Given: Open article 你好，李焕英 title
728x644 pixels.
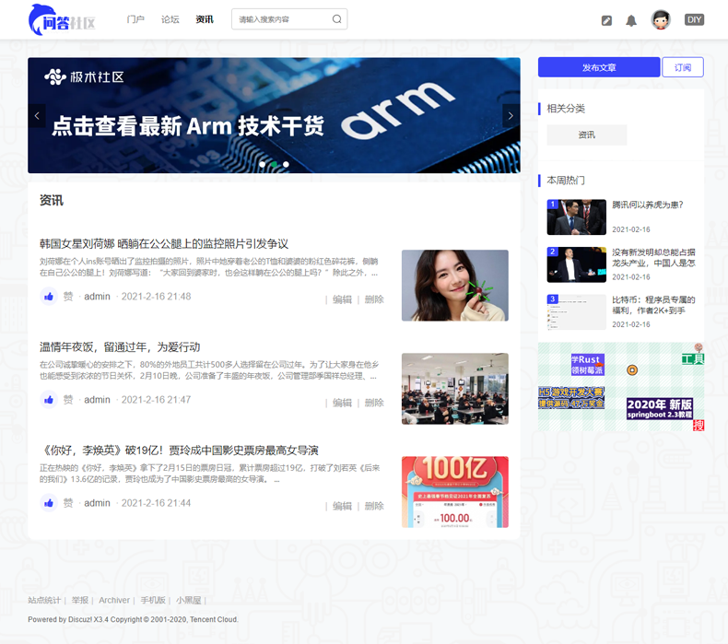Looking at the screenshot, I should click(x=180, y=450).
